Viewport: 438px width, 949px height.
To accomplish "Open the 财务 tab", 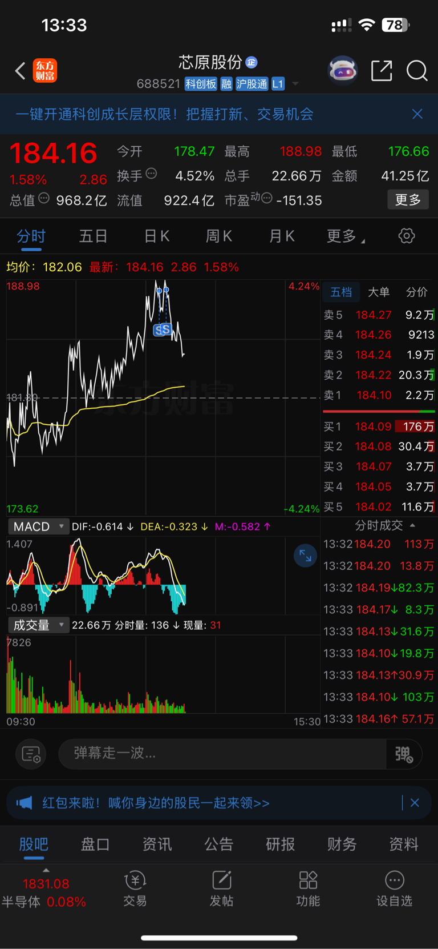I will (342, 844).
